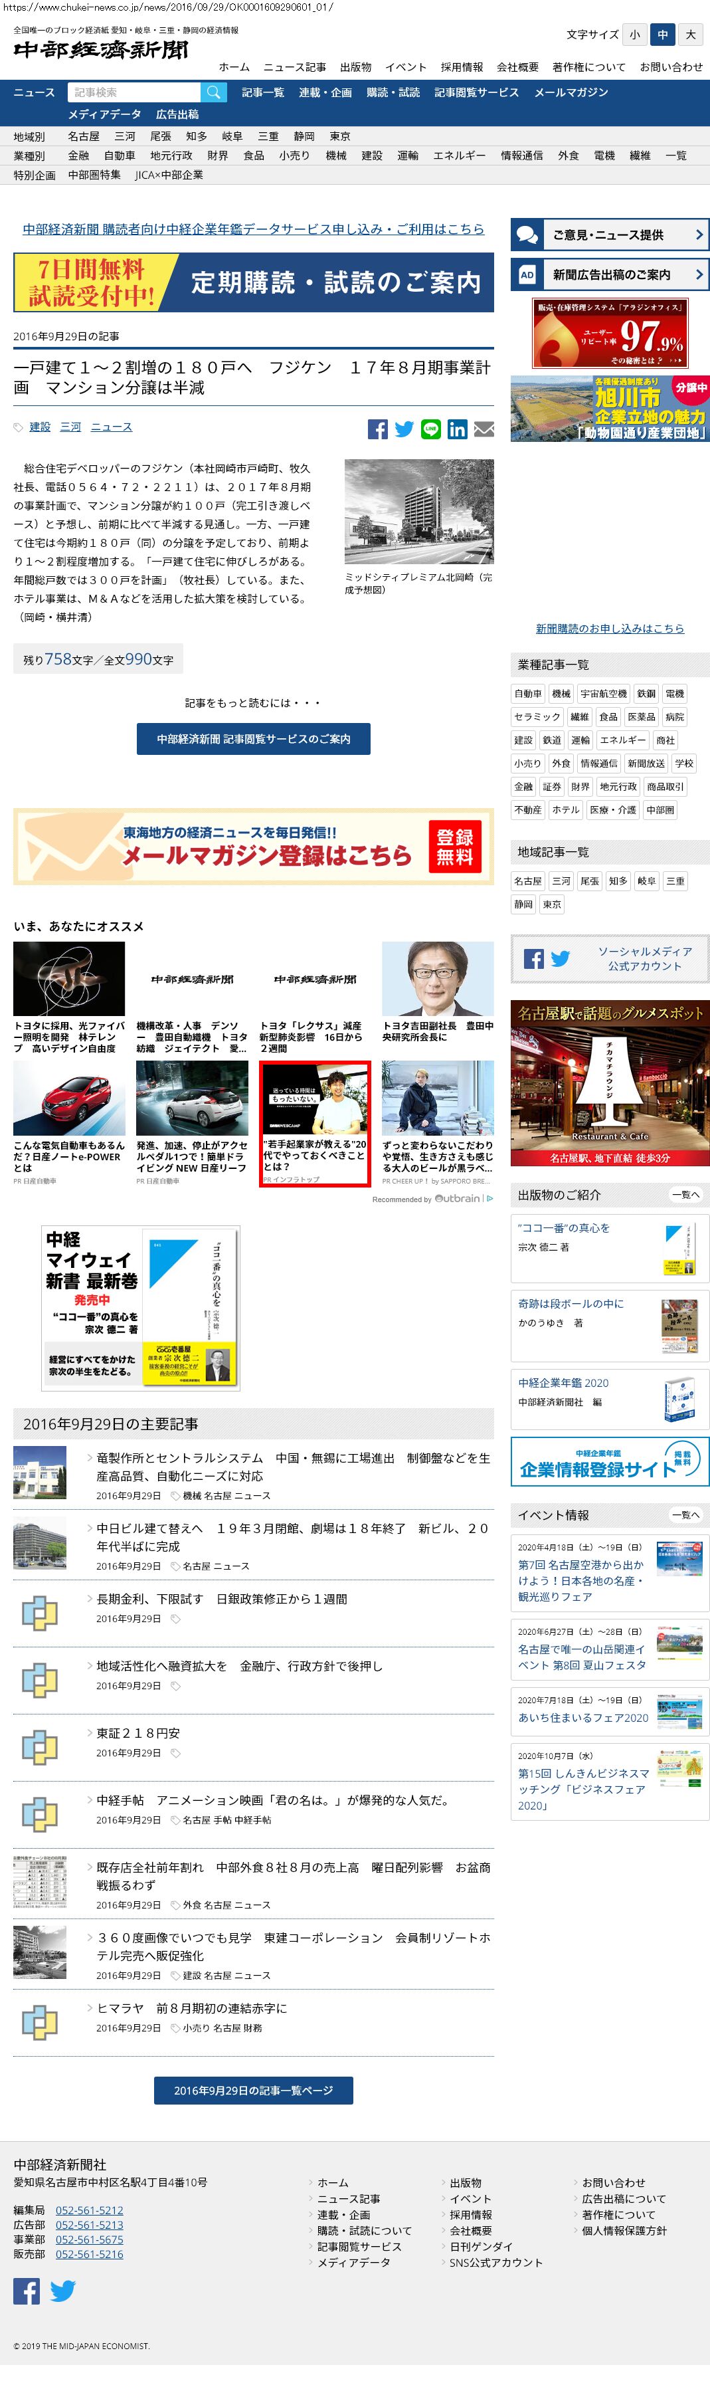This screenshot has width=710, height=2381.
Task: Open 連載・企画 in blue navigation bar
Action: (x=325, y=92)
